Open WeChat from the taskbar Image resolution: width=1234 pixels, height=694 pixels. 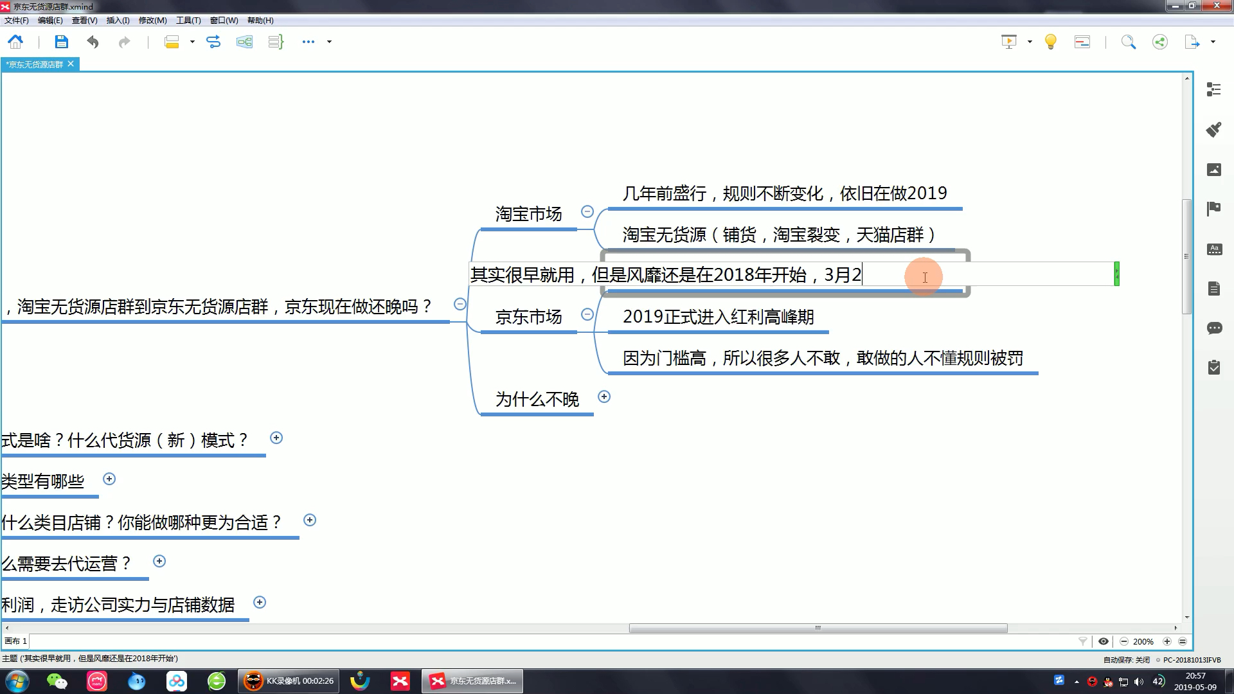[x=57, y=681]
